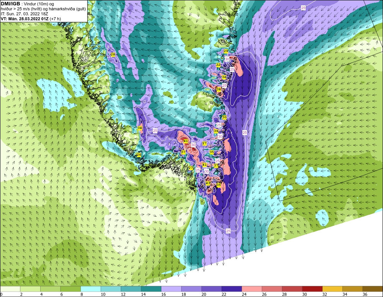The height and width of the screenshot is (297, 383).
Task: Click the '8' tick label on color scale
Action: [x=82, y=294]
